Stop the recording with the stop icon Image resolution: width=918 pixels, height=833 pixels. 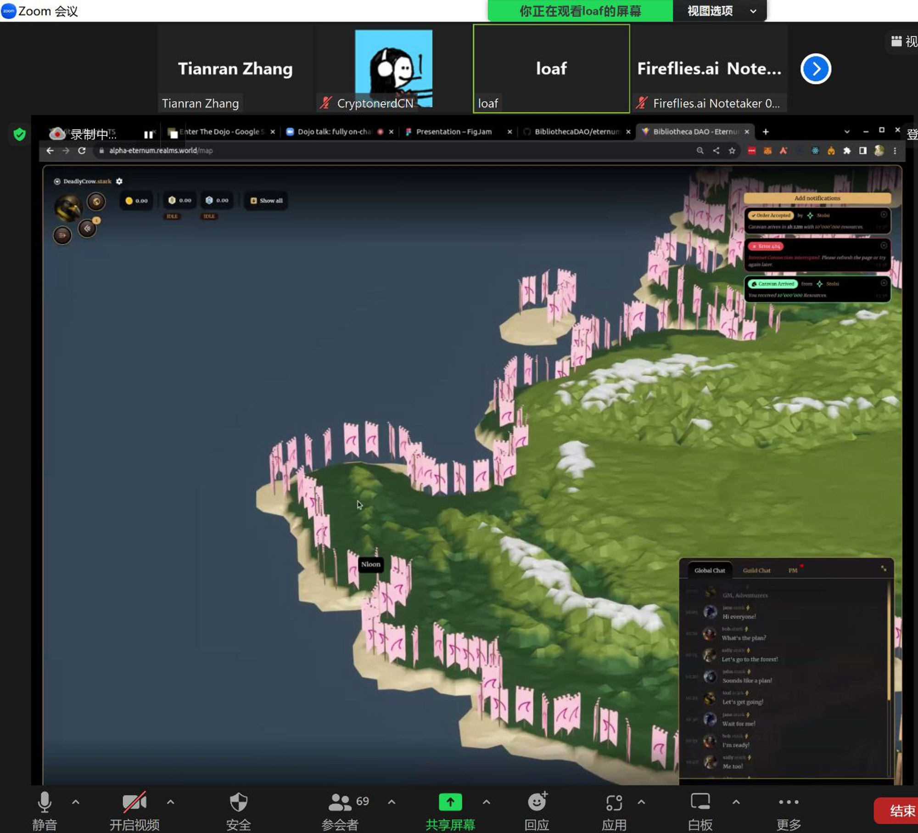pos(174,135)
